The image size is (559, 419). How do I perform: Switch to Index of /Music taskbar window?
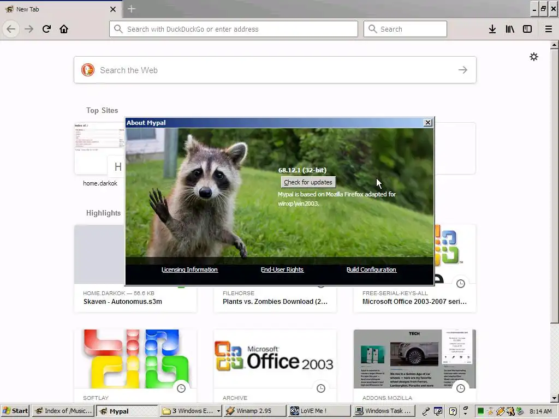click(63, 411)
